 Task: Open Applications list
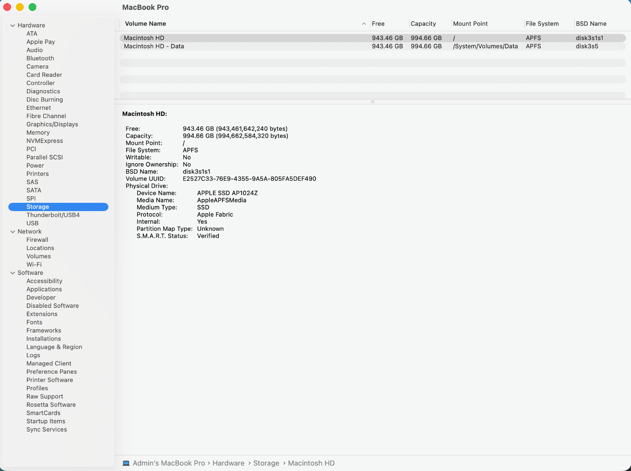44,290
